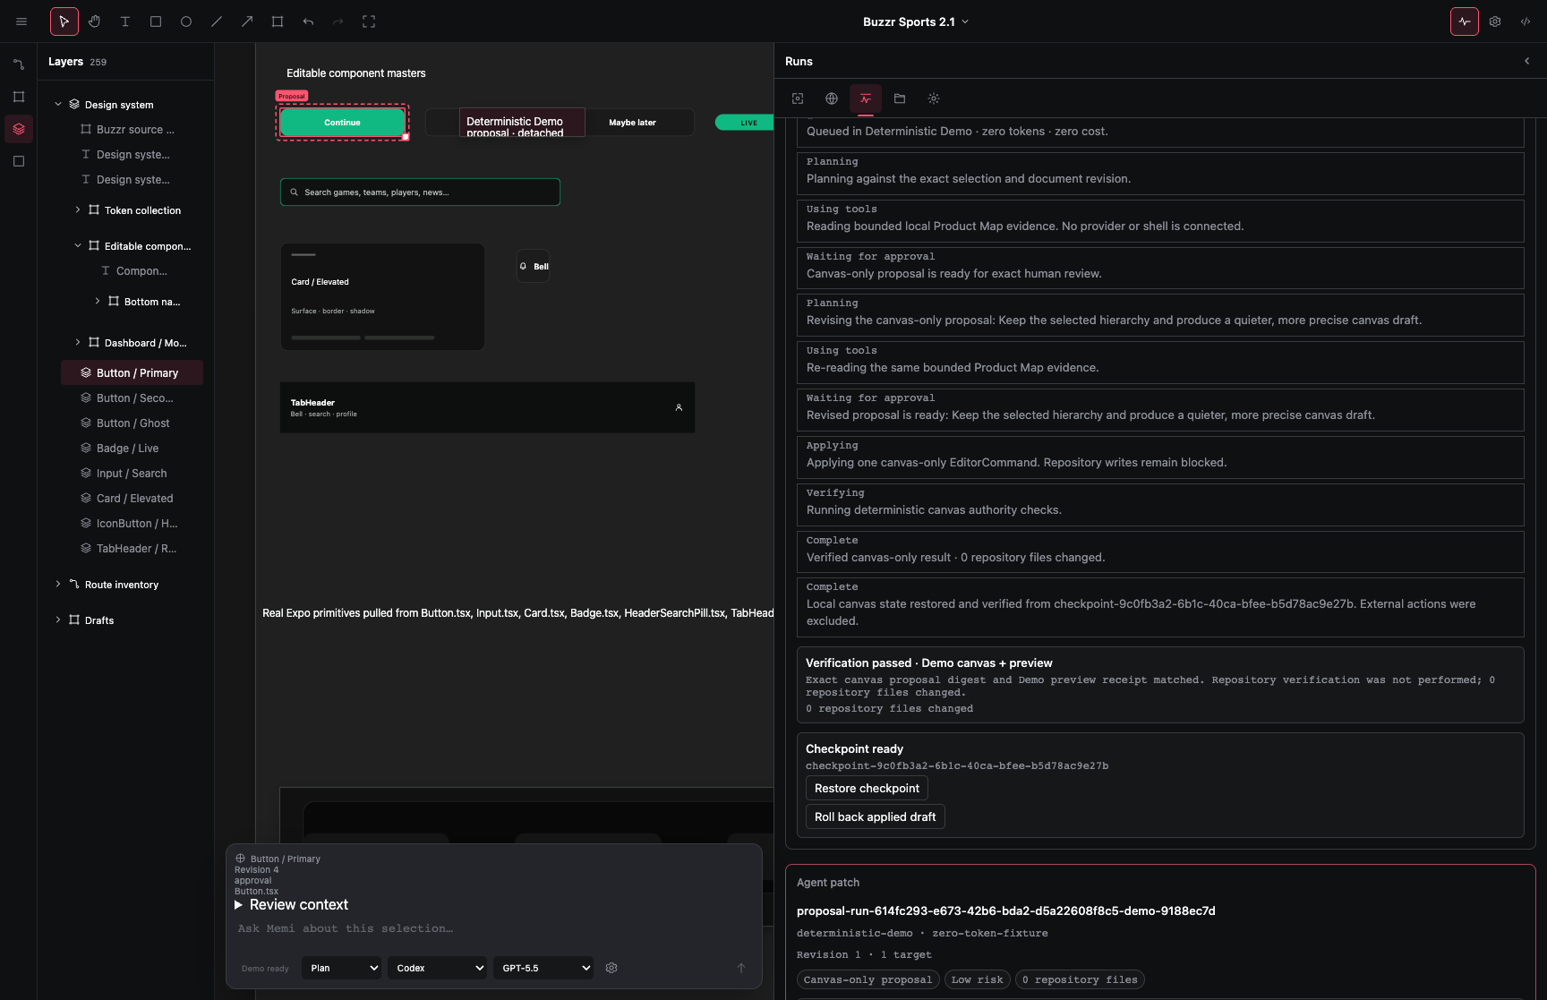Open the GPT-5.5 model dropdown
1547x1000 pixels.
(x=543, y=968)
